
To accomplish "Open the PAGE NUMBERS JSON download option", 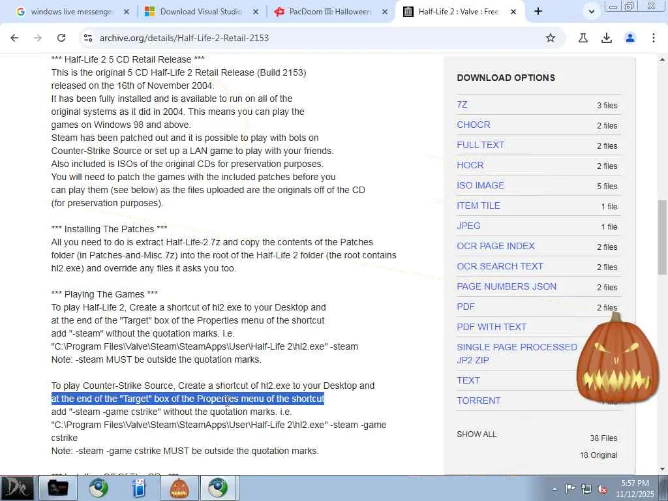I will point(506,286).
